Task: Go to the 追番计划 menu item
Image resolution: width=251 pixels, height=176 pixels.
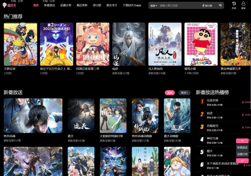Action: 66,5
